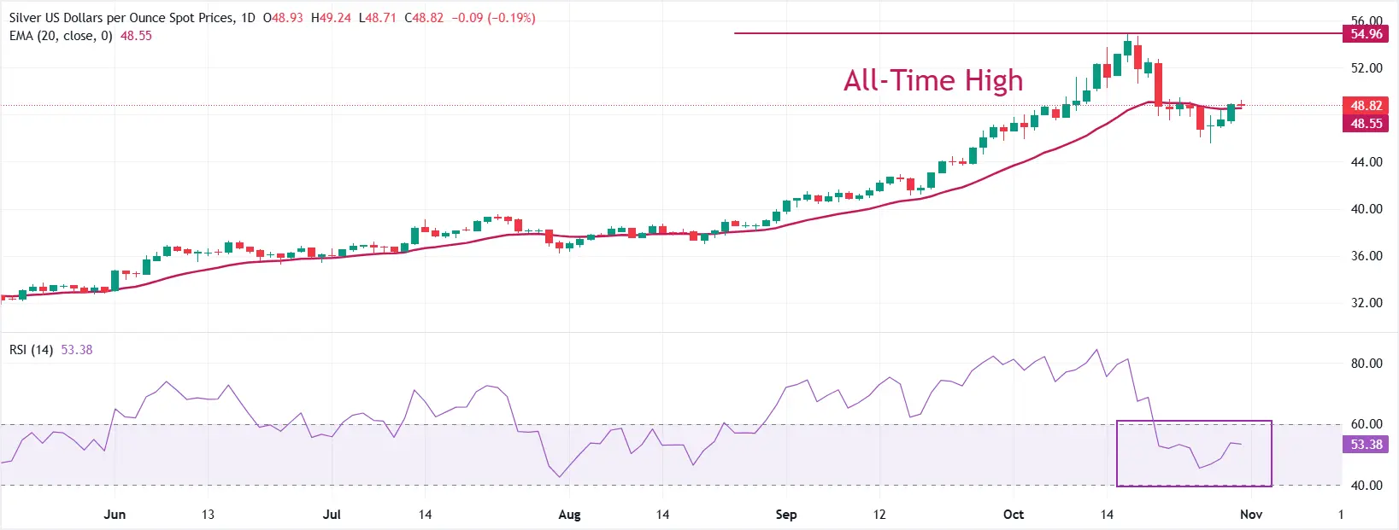
Task: Click the Nov label on the time axis
Action: click(1251, 515)
